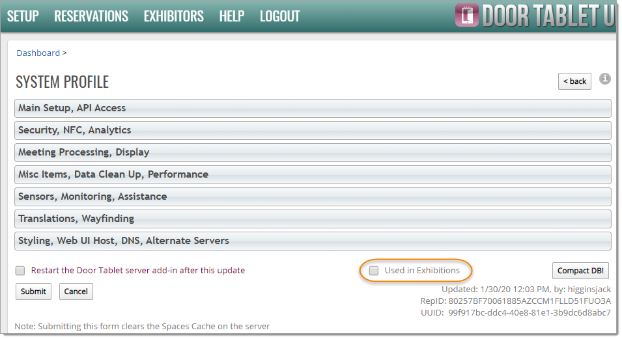This screenshot has width=622, height=339.
Task: Enable the Used in Exhibitions checkbox
Action: click(x=374, y=271)
